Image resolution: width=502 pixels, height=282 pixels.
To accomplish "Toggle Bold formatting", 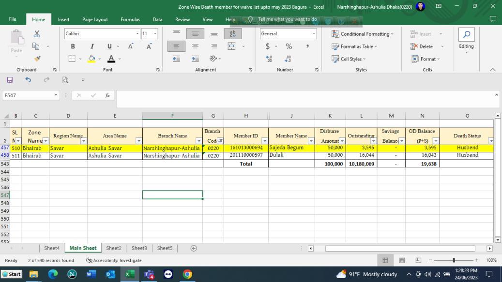I will click(x=73, y=46).
